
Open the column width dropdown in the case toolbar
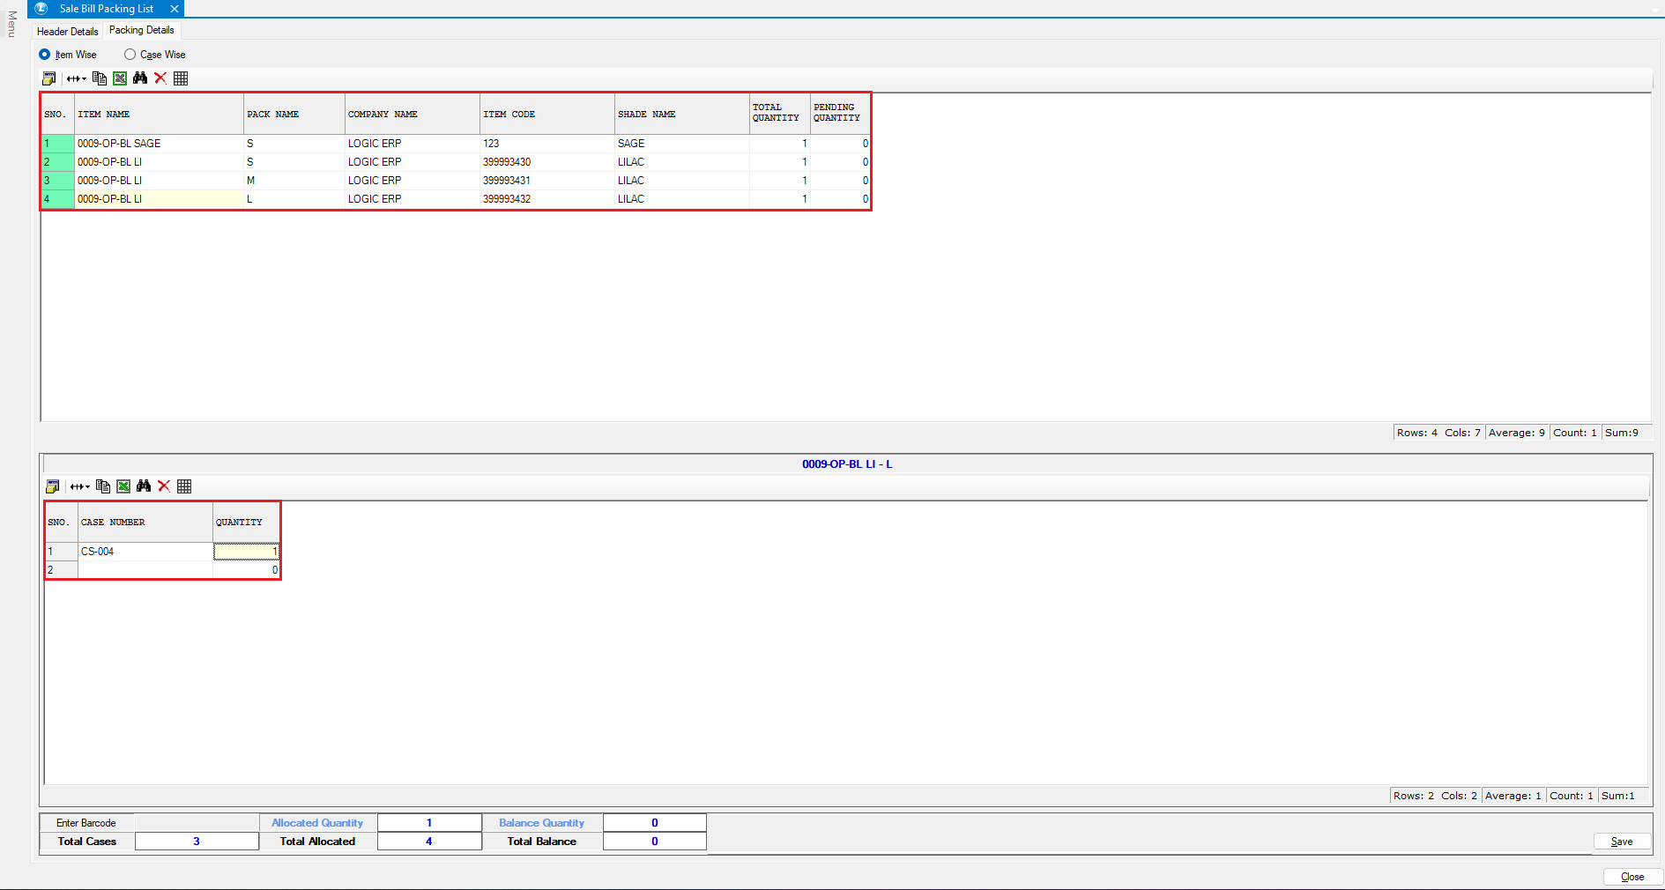coord(80,486)
